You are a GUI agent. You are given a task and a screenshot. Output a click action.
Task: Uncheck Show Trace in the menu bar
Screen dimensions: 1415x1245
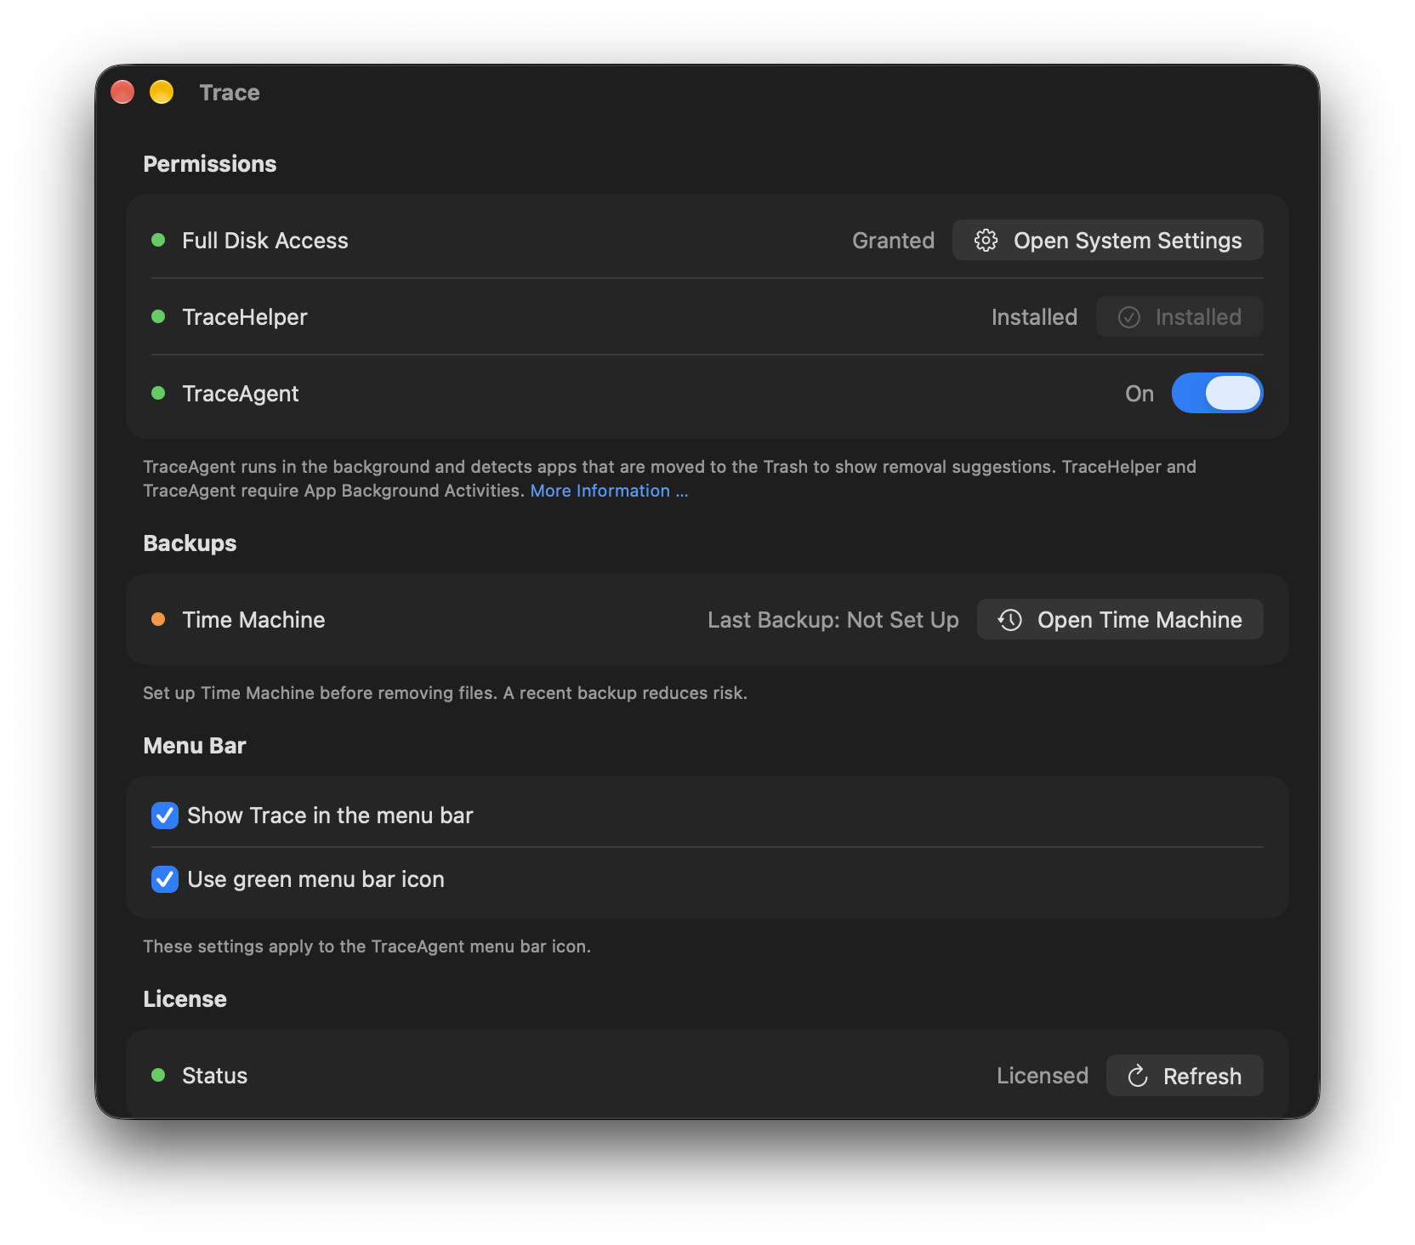pos(165,816)
